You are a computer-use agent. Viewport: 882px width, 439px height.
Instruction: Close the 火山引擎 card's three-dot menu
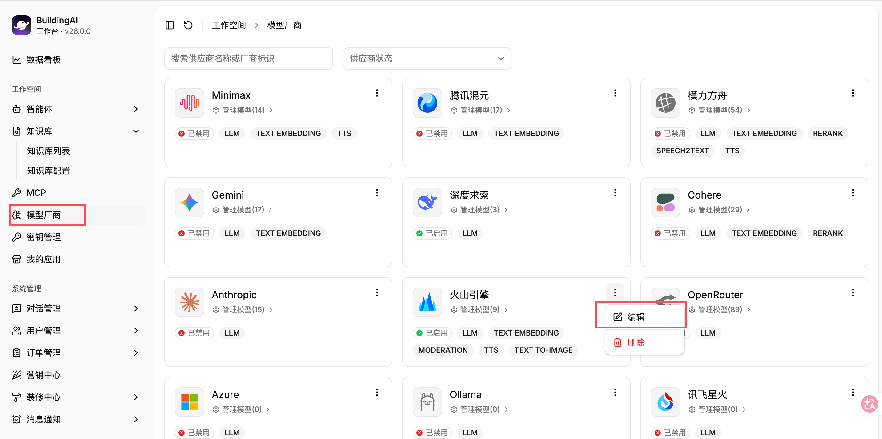point(615,292)
